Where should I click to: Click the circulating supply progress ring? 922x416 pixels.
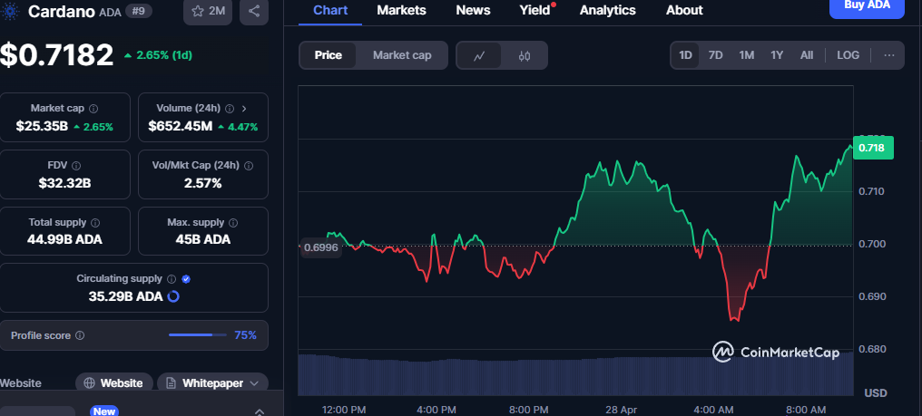coord(173,296)
